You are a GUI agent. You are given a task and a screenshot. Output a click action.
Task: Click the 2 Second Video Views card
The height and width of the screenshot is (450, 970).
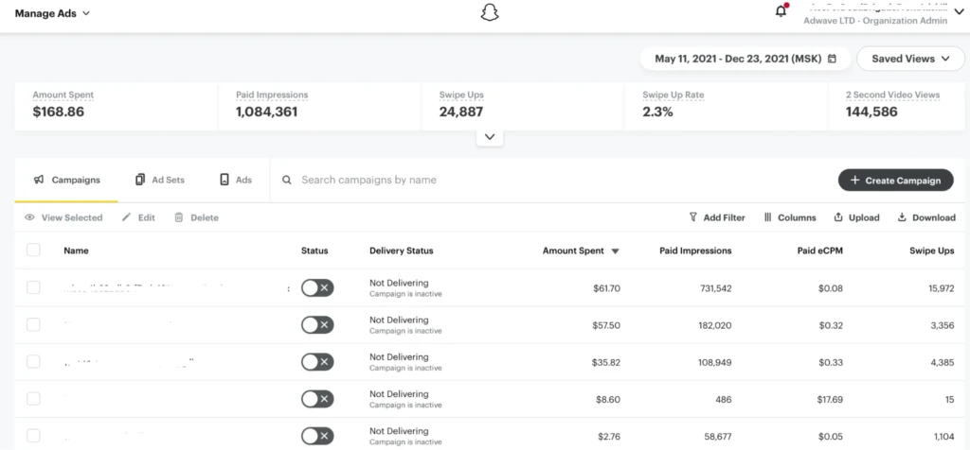point(896,106)
